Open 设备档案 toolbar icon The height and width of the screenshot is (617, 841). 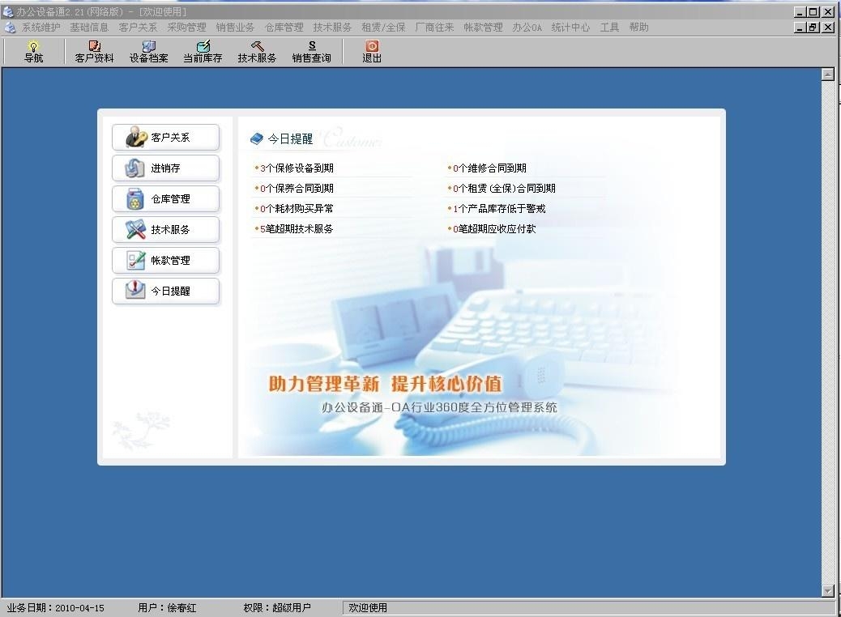[x=148, y=52]
